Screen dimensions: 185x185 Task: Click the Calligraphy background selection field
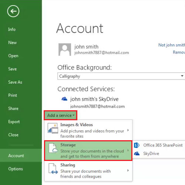[x=121, y=76]
